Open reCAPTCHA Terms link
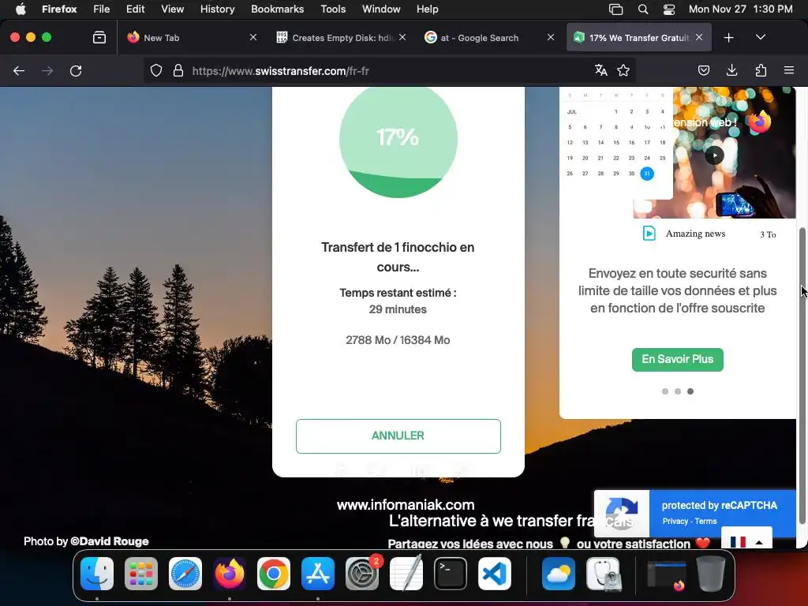 coord(705,521)
